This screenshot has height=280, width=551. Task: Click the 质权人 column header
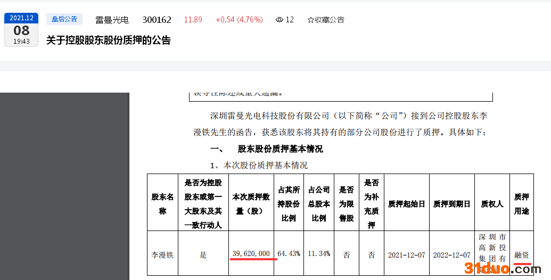point(492,204)
